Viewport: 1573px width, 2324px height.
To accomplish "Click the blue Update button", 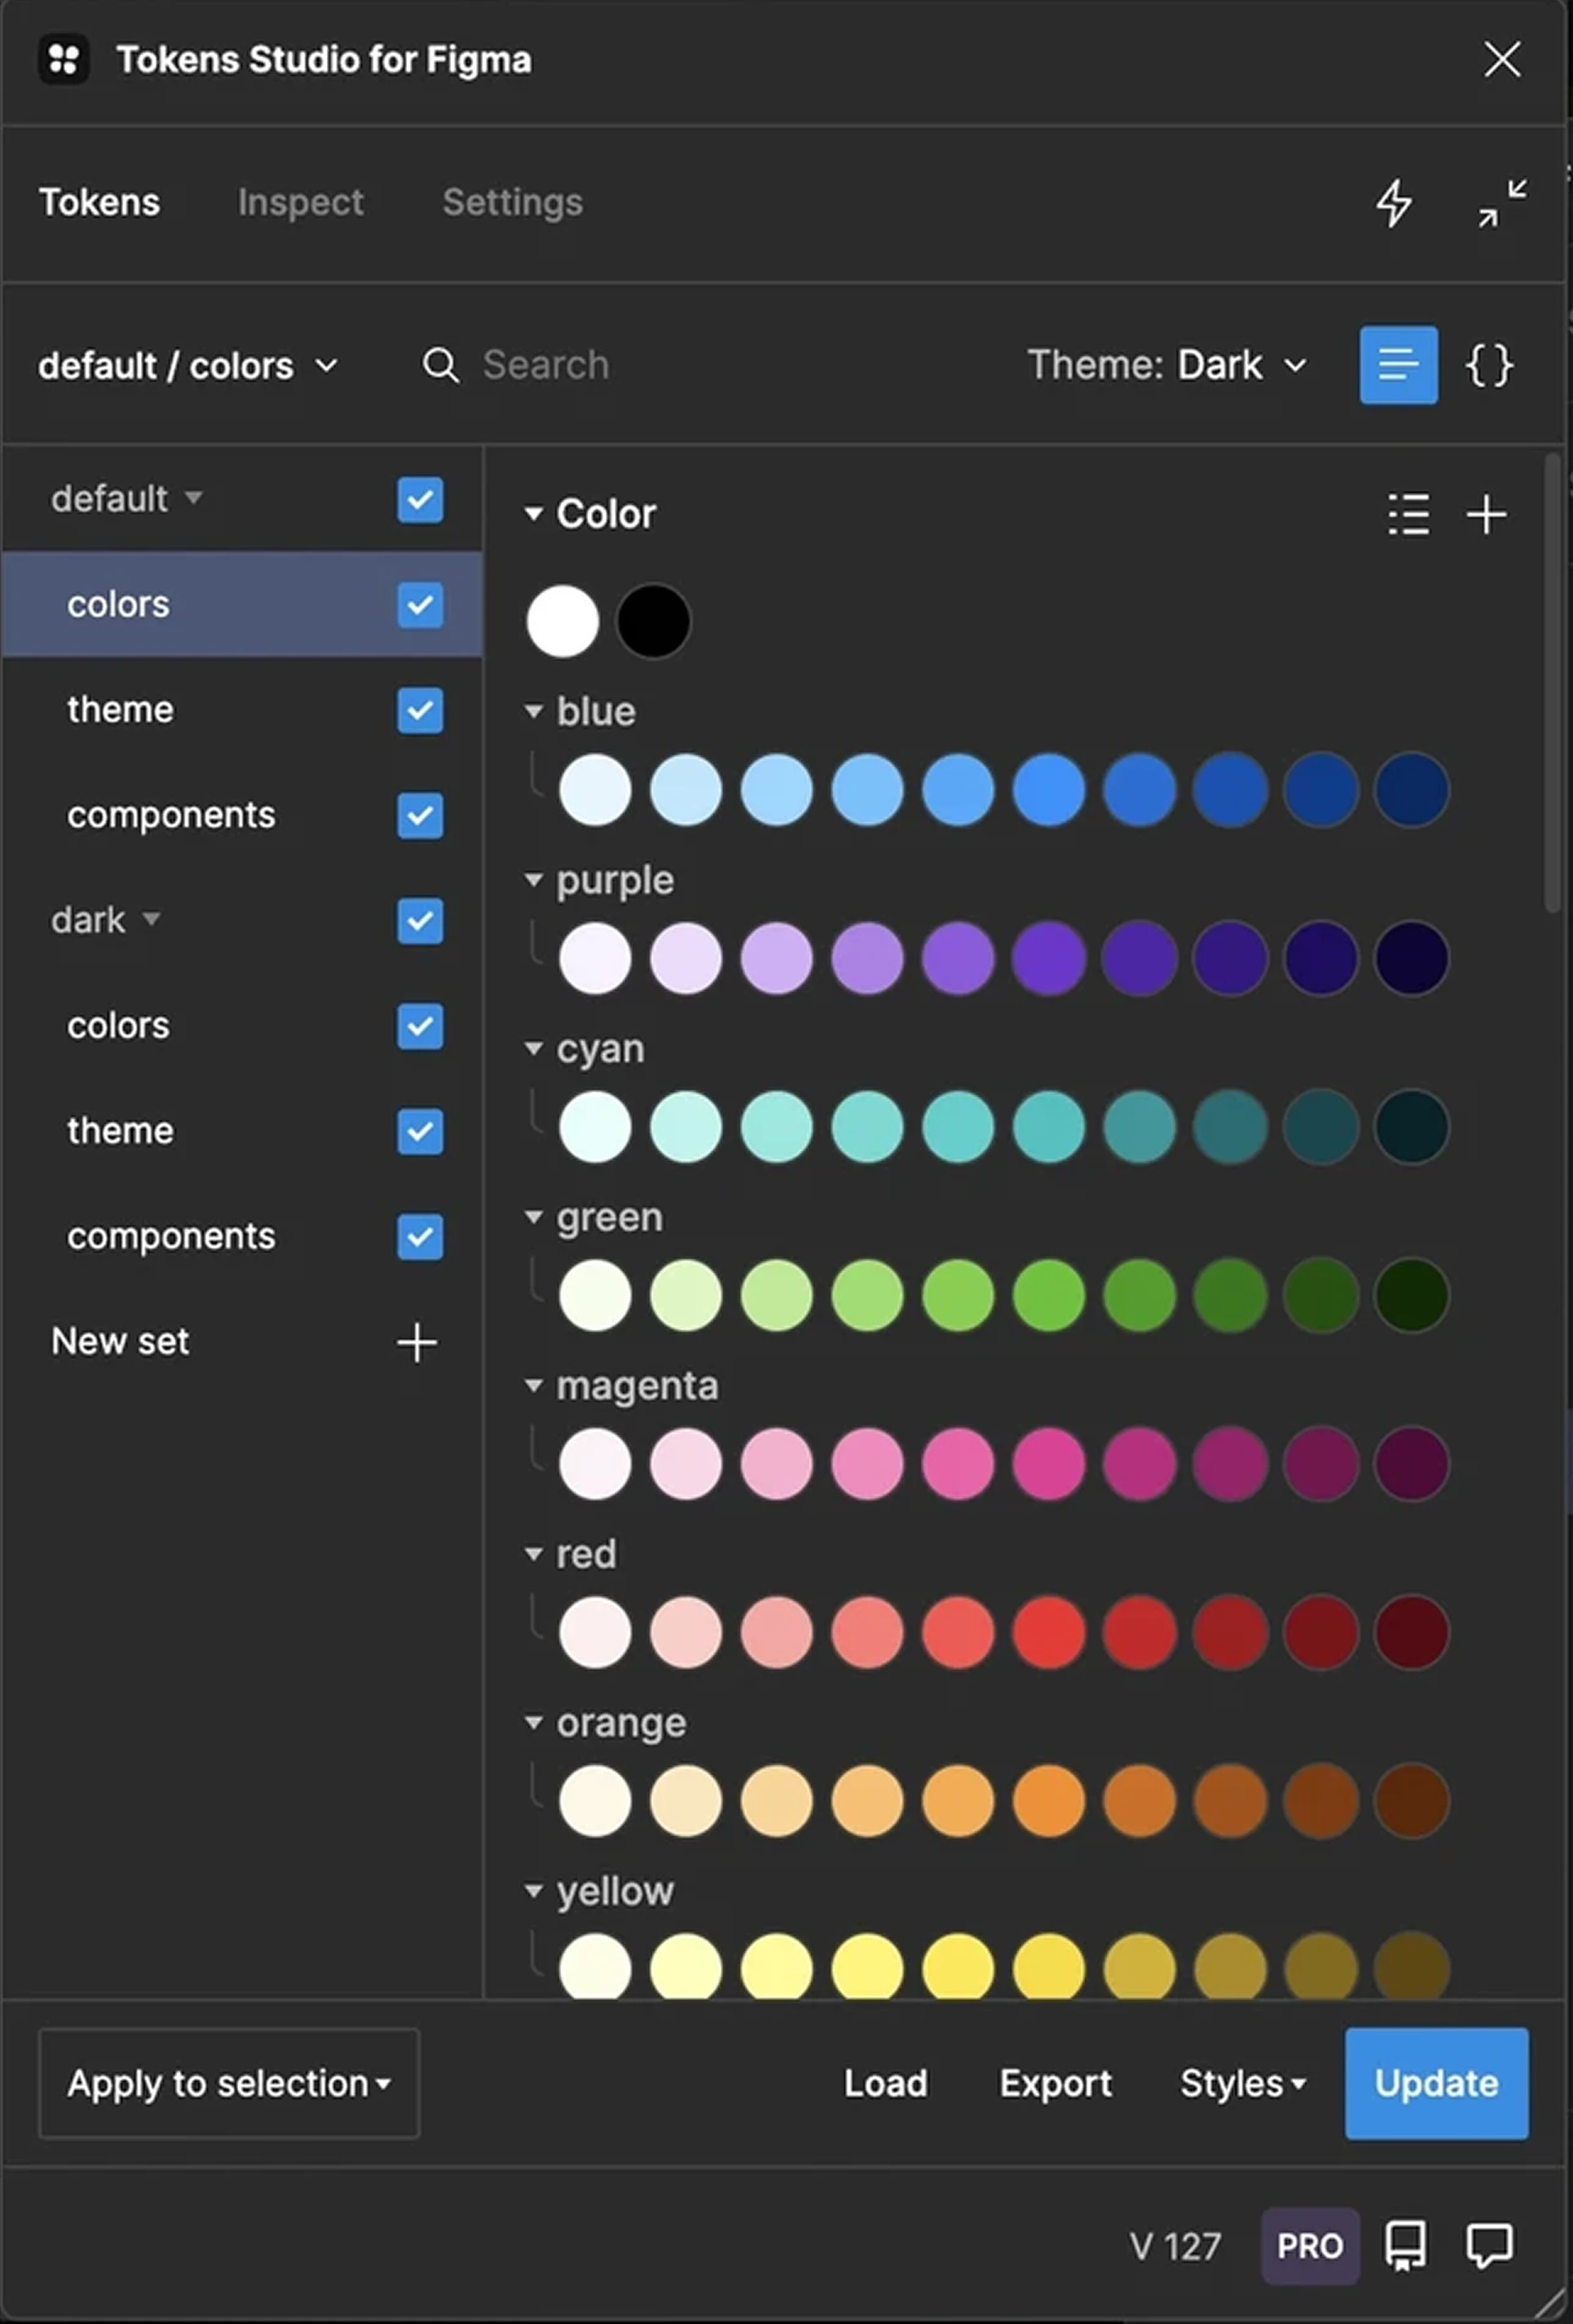I will point(1435,2083).
